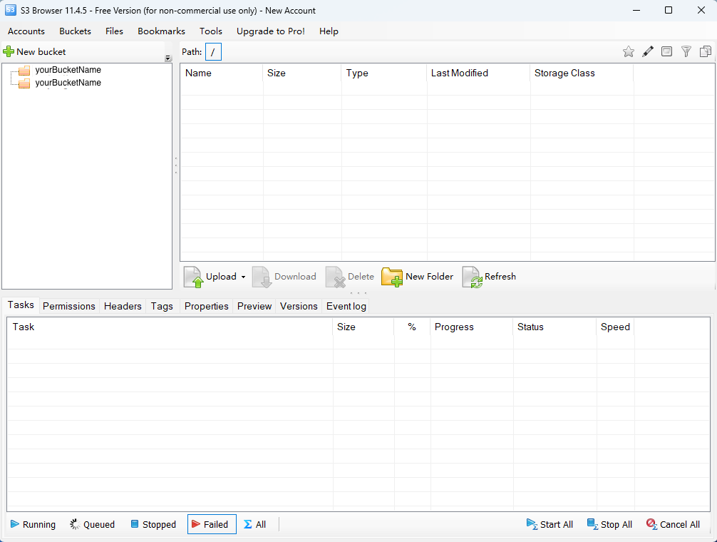717x542 pixels.
Task: Switch to the Tasks tab
Action: tap(21, 305)
